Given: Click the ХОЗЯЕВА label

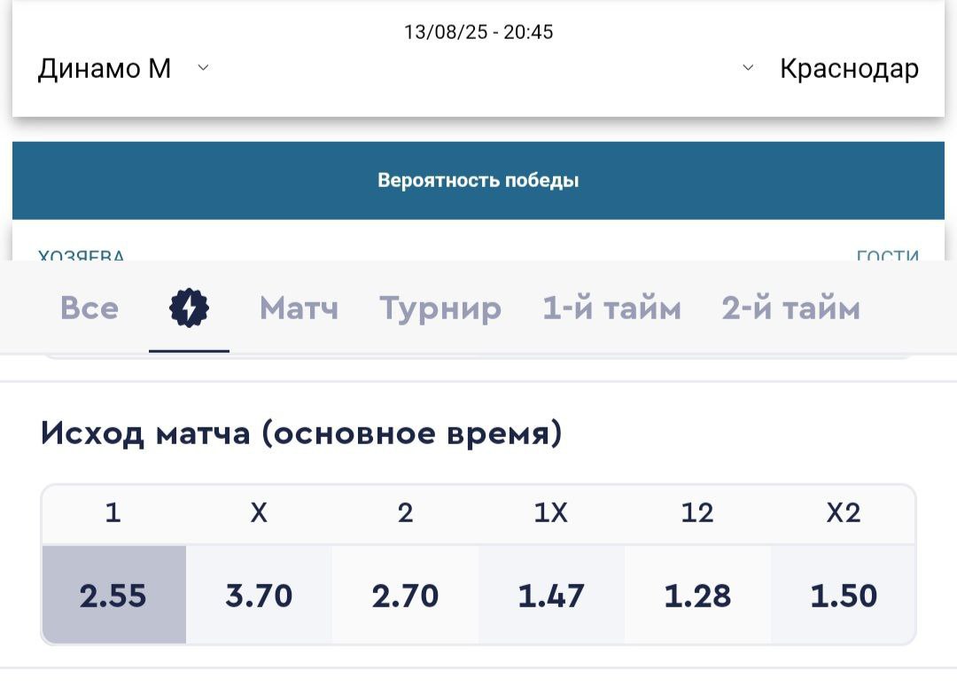Looking at the screenshot, I should pos(82,255).
